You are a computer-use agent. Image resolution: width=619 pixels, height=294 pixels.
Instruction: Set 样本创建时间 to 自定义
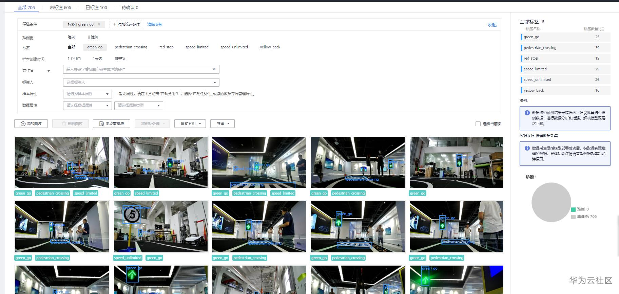click(120, 59)
